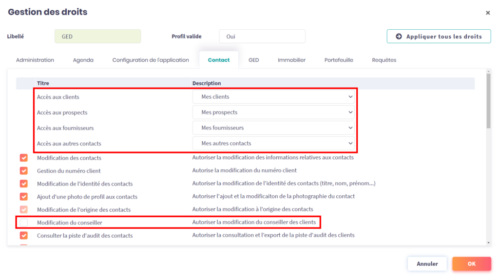499x279 pixels.
Task: Enable Modification du conseiller checkbox
Action: tap(24, 223)
